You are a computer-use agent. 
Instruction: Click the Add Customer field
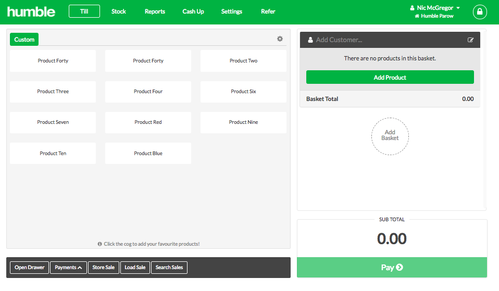[x=390, y=40]
